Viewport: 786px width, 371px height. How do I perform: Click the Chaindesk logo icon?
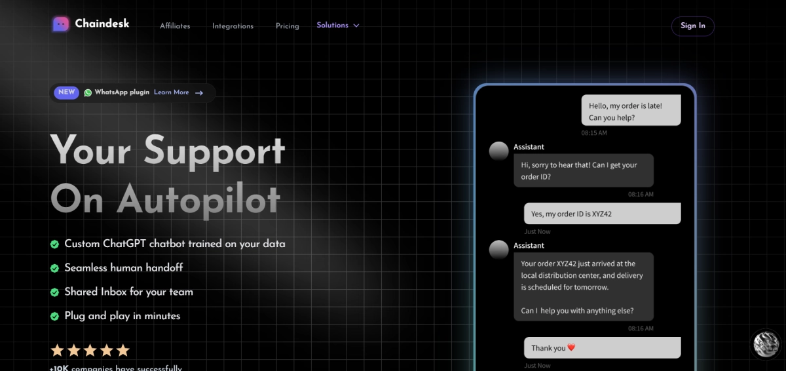61,24
